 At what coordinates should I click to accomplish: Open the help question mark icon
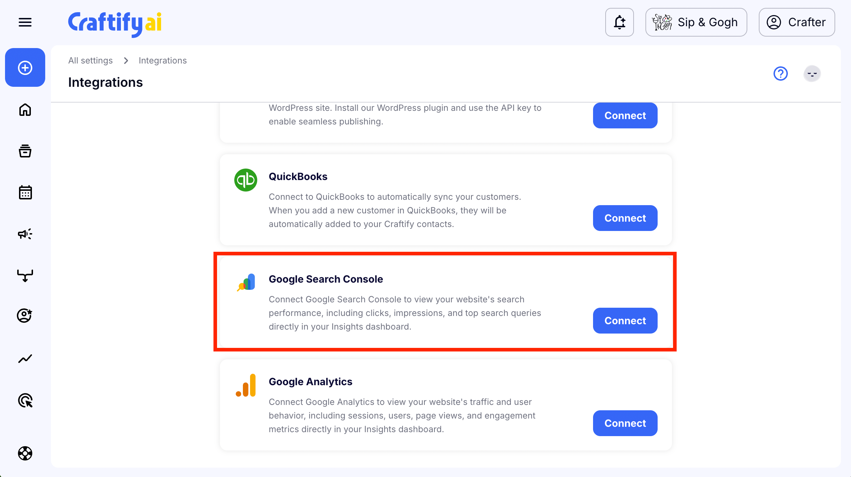pyautogui.click(x=780, y=74)
